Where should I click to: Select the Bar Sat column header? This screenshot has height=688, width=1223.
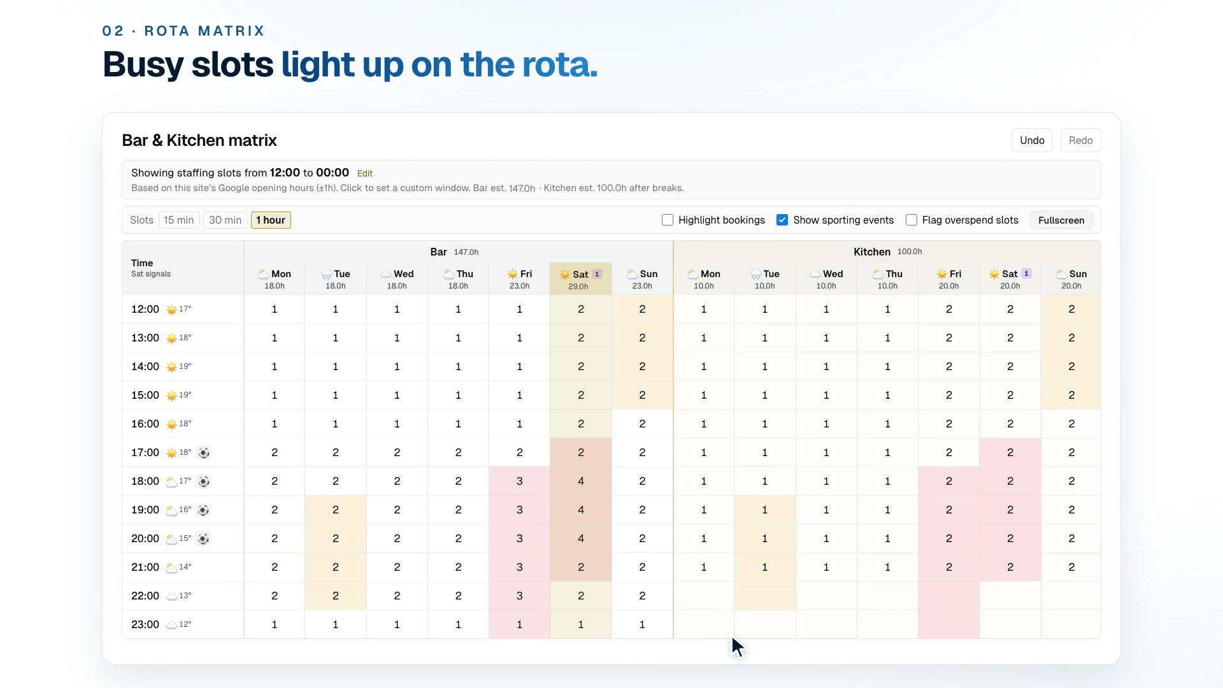(x=581, y=279)
